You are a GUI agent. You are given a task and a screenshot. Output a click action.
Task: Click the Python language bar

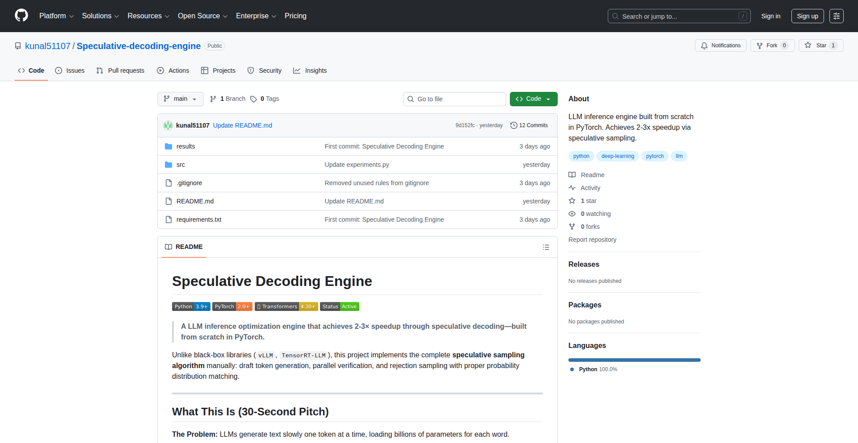point(634,360)
